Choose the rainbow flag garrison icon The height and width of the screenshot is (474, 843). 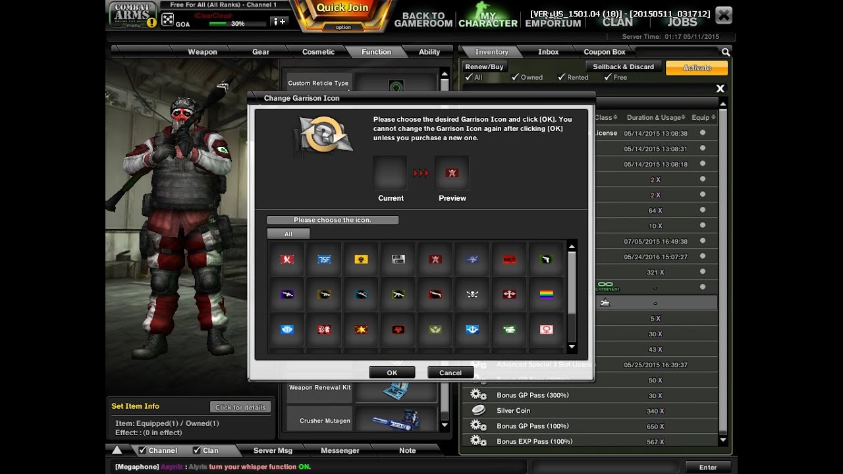[x=546, y=295]
